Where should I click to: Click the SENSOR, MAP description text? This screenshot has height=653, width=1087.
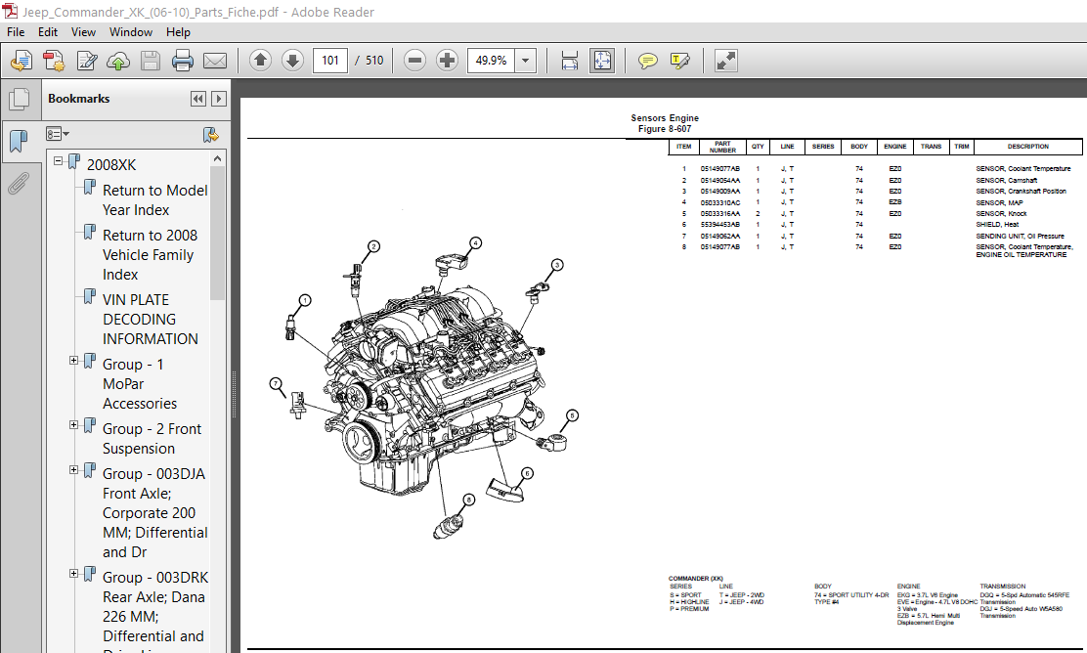999,202
